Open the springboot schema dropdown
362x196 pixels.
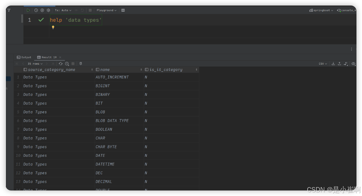[x=321, y=10]
